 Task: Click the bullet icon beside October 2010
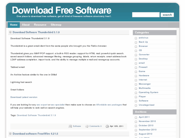(x=136, y=126)
